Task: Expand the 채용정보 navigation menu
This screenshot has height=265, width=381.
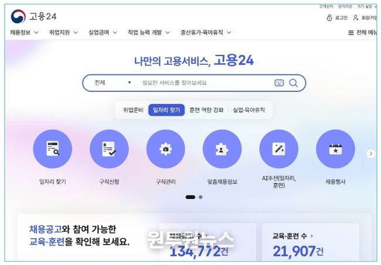Action: click(x=24, y=32)
